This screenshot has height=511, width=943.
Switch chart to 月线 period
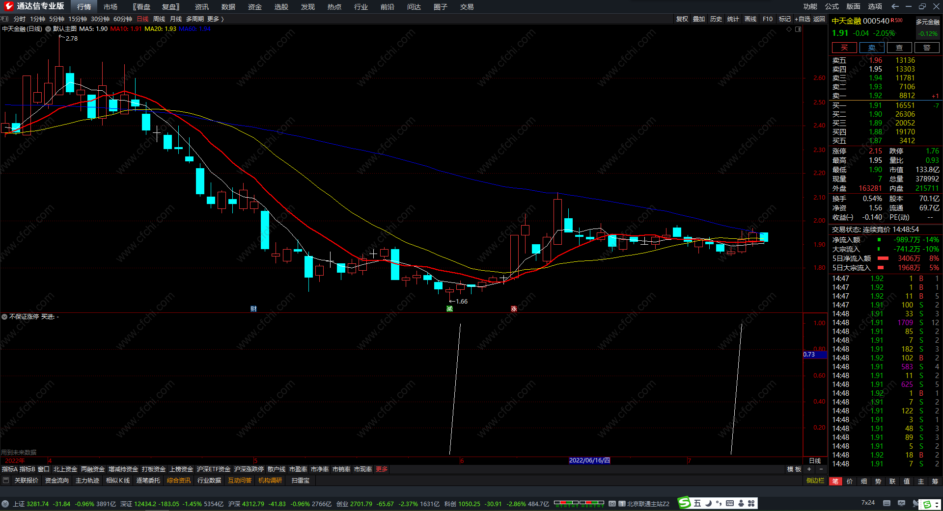[x=176, y=19]
